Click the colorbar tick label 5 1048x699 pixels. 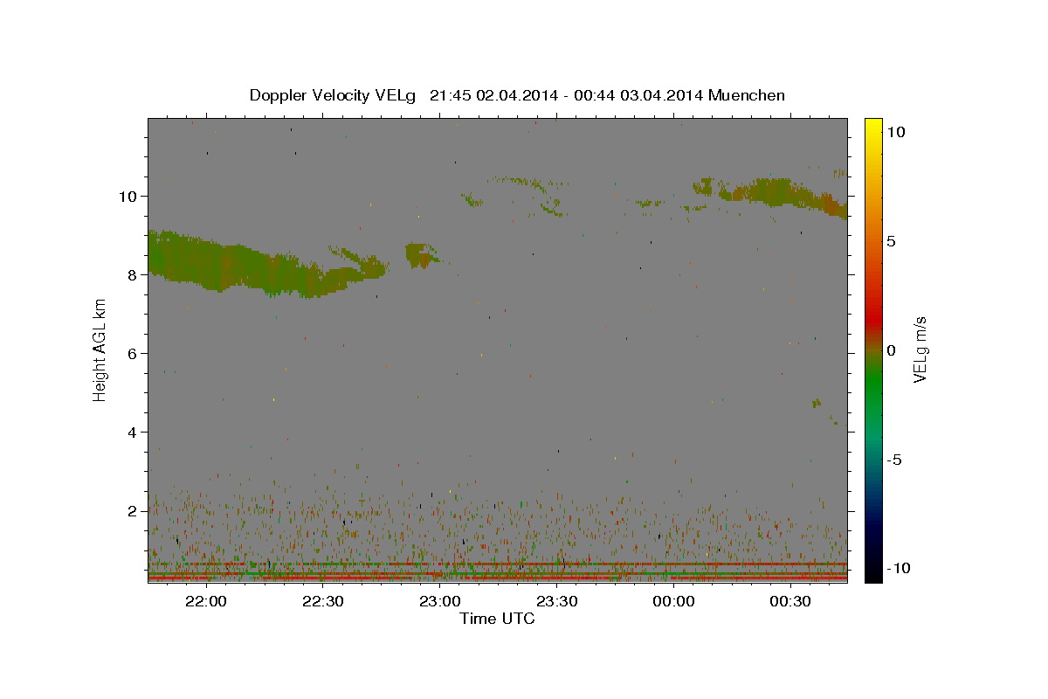click(891, 241)
